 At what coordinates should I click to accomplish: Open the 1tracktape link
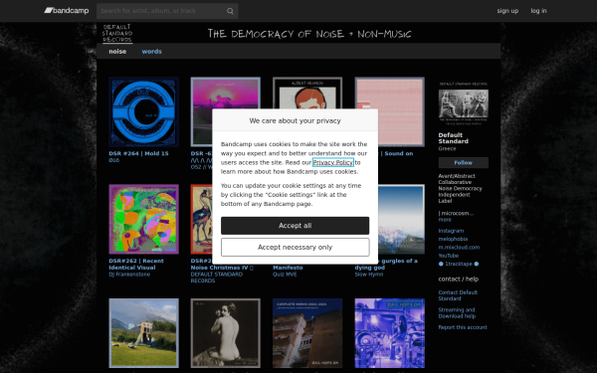[x=459, y=264]
